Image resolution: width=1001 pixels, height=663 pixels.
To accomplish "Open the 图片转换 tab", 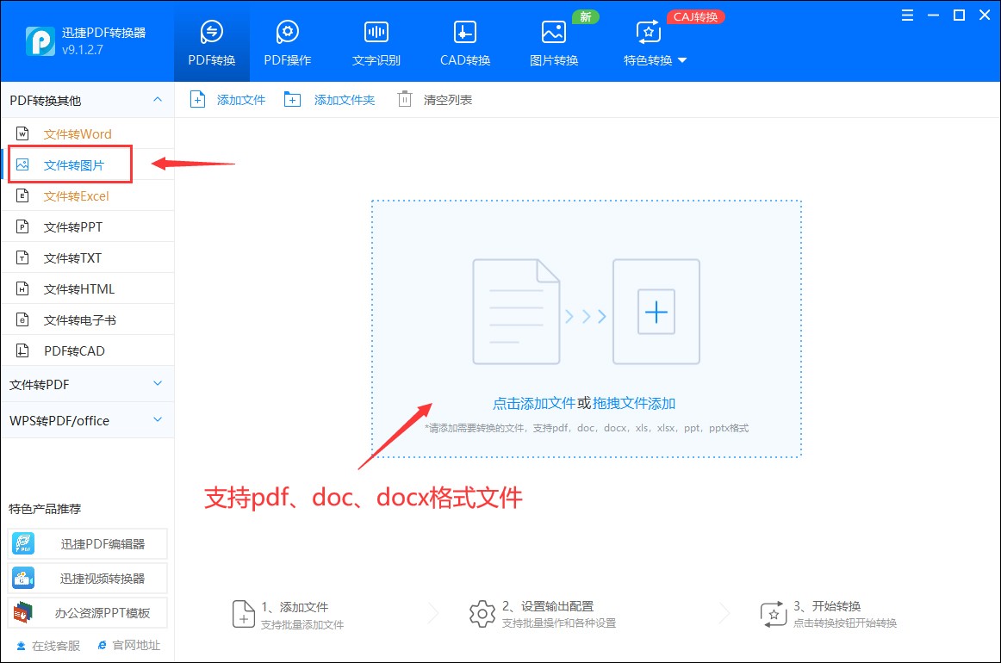I will click(554, 41).
